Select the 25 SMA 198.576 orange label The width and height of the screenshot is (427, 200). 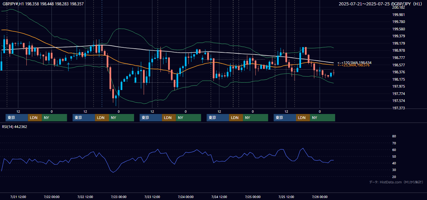(x=353, y=65)
